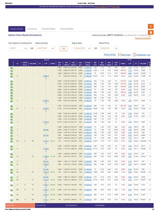Viewport: 159px width, 213px height.
Task: Open chart icon for strike 13,200.00 row
Action: (x=12, y=157)
